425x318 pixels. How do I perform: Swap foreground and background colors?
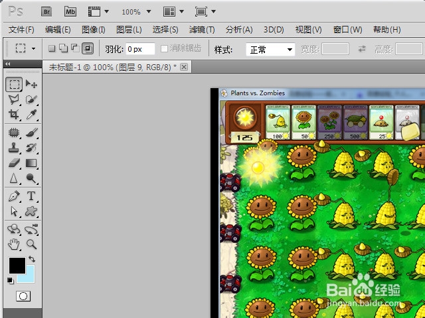32,259
